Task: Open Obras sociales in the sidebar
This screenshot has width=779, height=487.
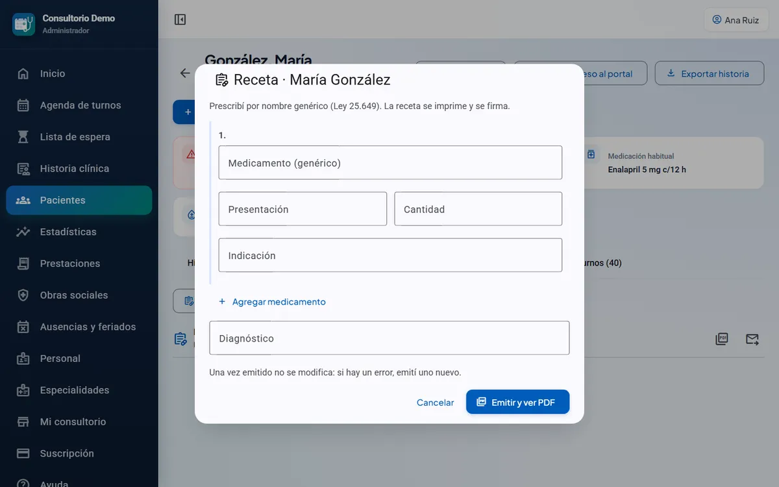Action: [x=79, y=295]
